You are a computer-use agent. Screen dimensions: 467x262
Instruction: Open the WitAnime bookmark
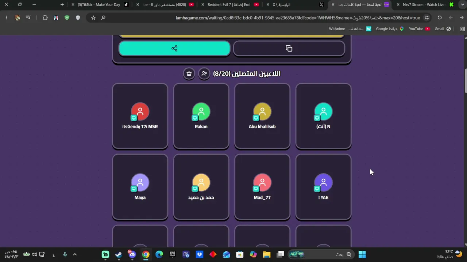350,29
